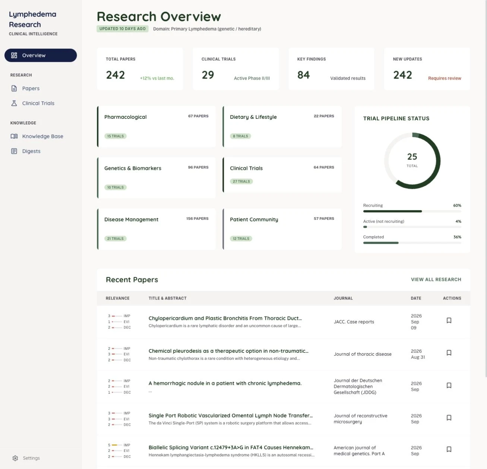Open the Knowledge Base page
Image resolution: width=487 pixels, height=469 pixels.
41,136
